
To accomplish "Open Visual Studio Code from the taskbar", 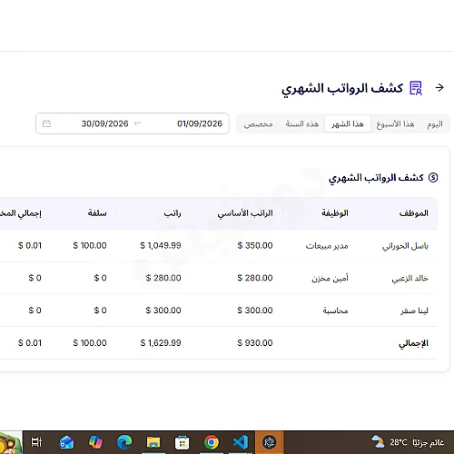I will (241, 442).
